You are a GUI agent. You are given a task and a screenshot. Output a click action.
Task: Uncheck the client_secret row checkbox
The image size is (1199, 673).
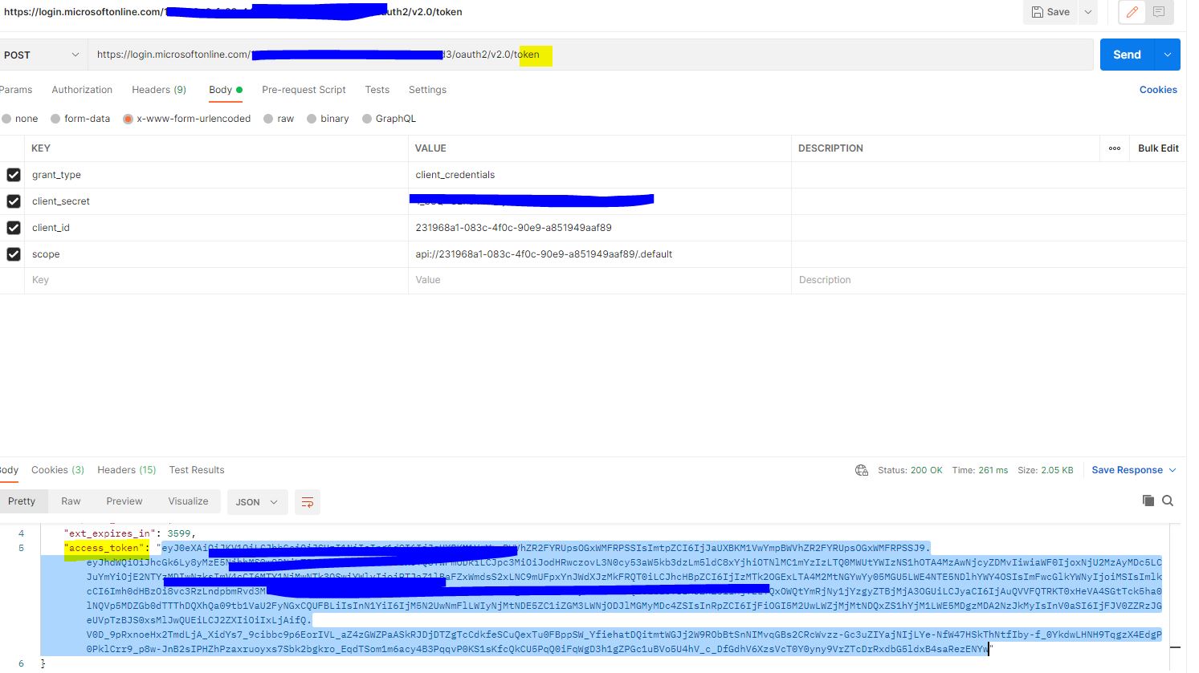pos(14,201)
